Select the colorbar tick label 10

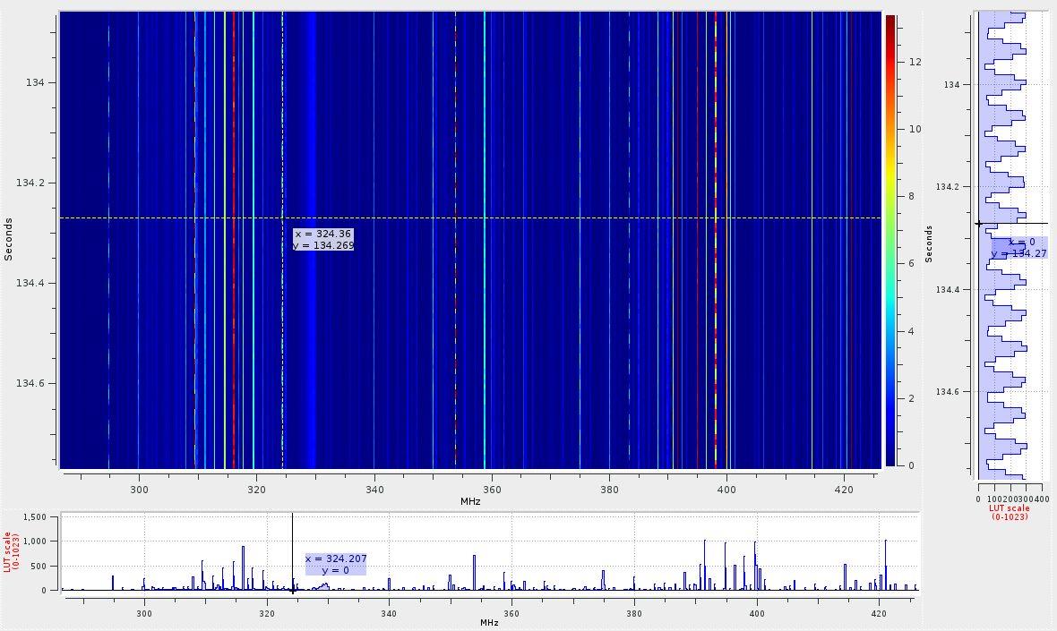[x=915, y=129]
